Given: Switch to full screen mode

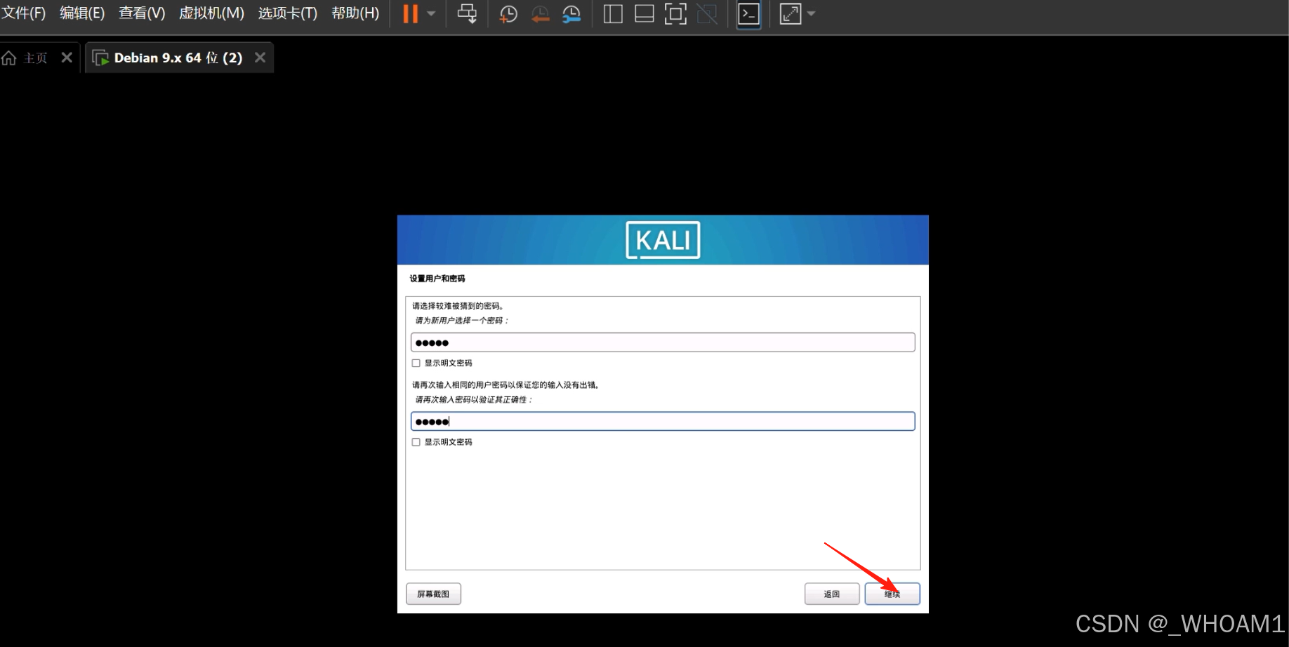Looking at the screenshot, I should 675,14.
